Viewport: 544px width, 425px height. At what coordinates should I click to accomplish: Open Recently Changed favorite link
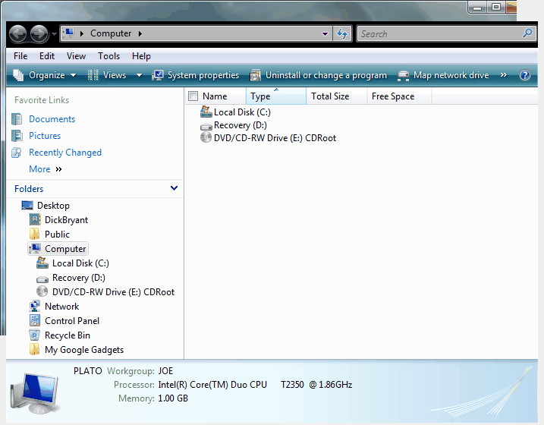pyautogui.click(x=65, y=153)
